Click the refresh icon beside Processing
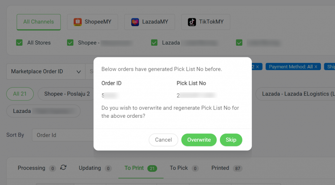 click(63, 167)
